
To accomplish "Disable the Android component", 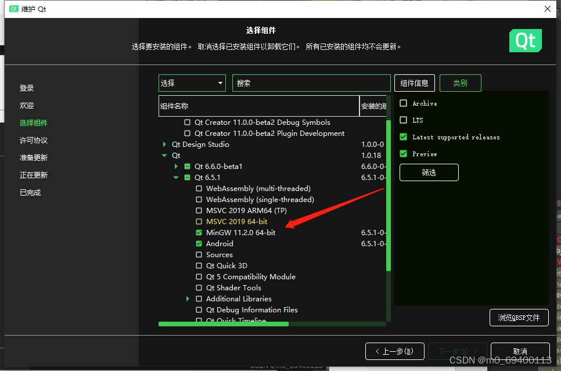I will coord(200,243).
